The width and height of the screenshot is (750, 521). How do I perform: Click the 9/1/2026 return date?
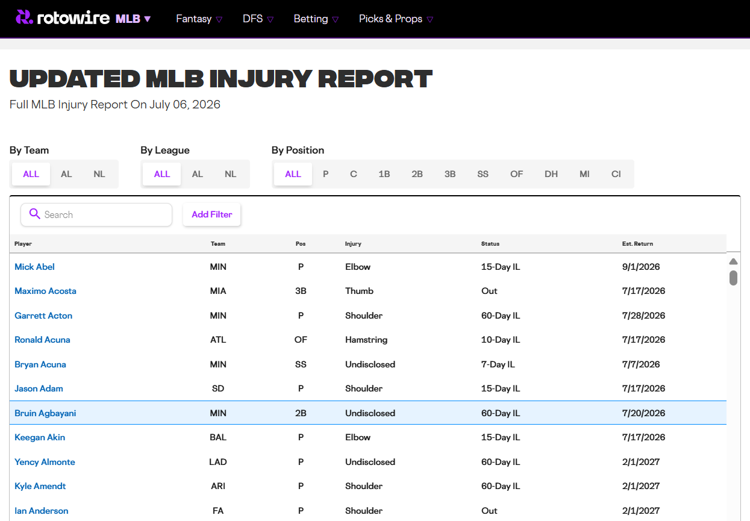coord(641,267)
